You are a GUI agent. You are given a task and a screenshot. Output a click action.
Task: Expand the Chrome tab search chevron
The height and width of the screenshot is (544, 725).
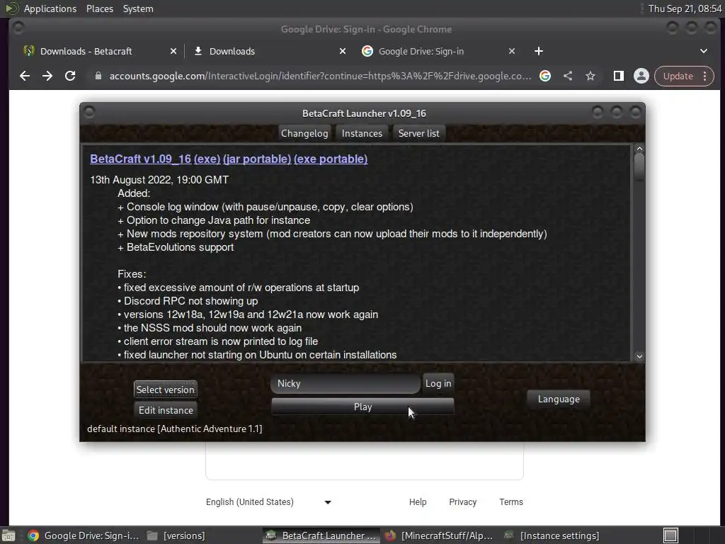pyautogui.click(x=703, y=51)
